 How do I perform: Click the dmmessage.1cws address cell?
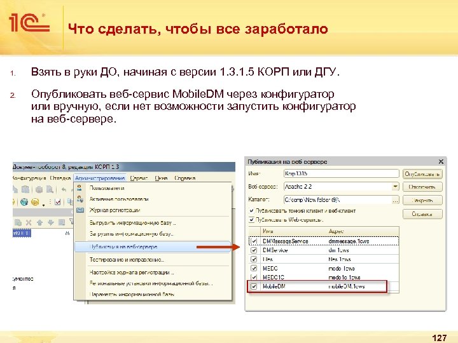pos(349,241)
